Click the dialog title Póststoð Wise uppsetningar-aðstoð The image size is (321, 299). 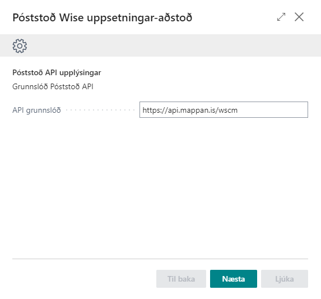click(103, 17)
